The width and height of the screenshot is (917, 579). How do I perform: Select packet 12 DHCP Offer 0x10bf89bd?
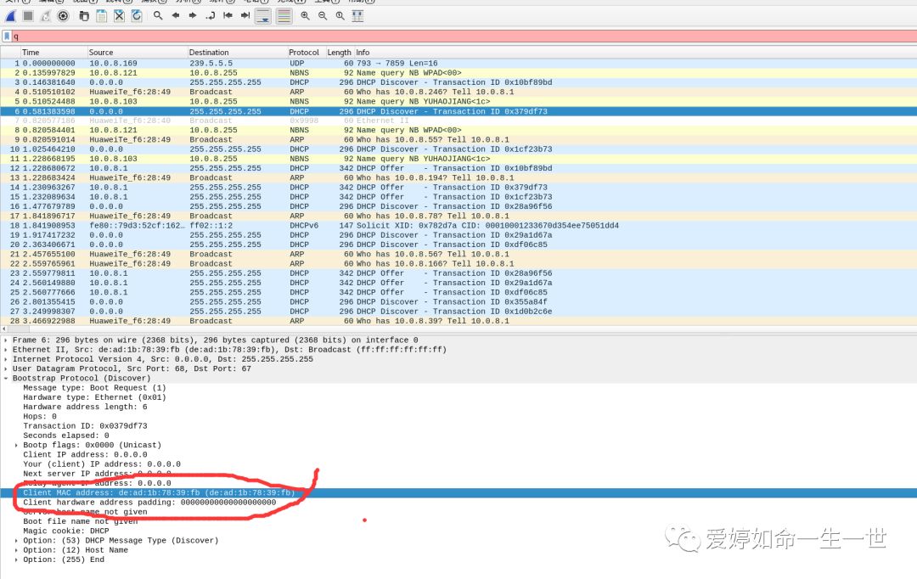458,168
